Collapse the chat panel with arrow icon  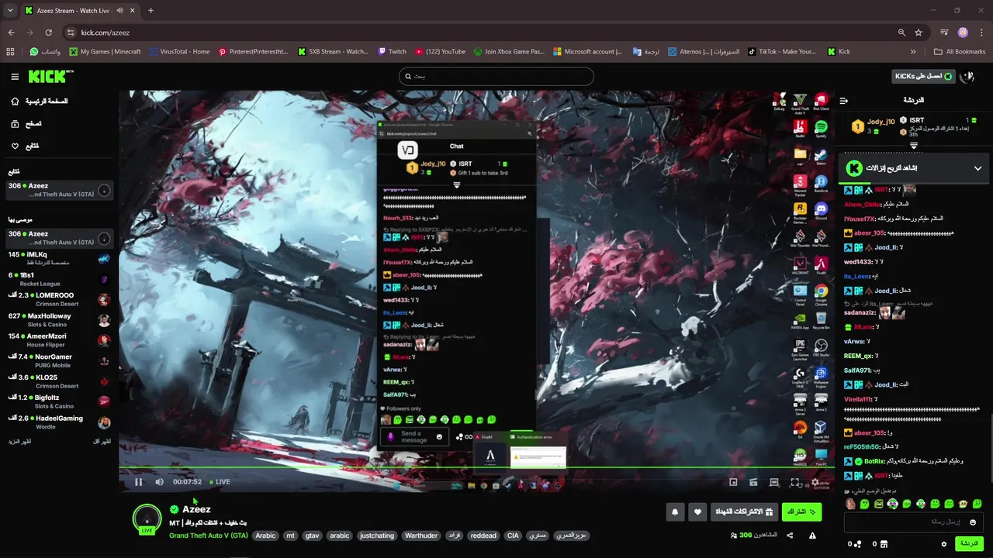[x=844, y=100]
